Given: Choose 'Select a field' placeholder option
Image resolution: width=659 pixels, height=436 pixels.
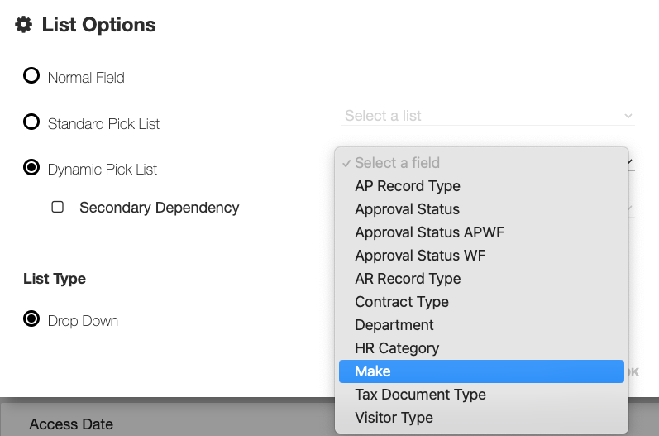Looking at the screenshot, I should [x=397, y=163].
